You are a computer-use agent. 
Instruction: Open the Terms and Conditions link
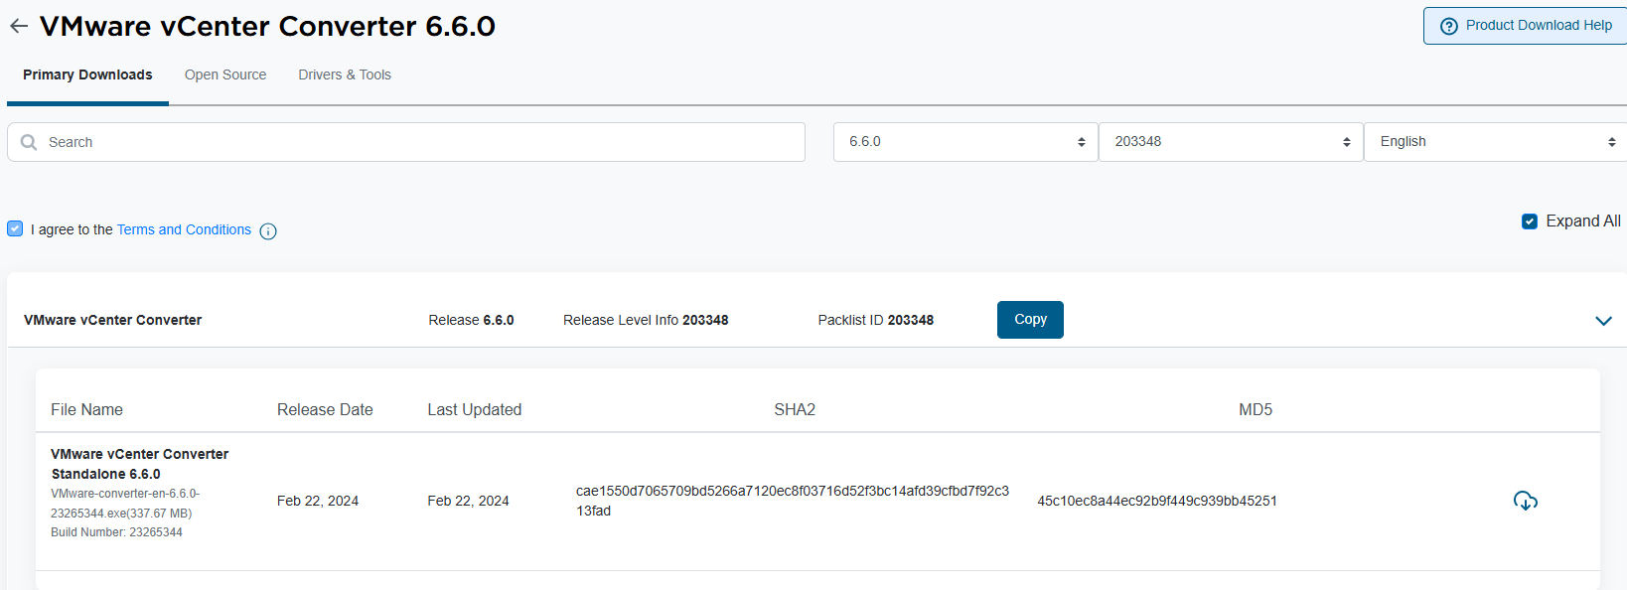click(184, 229)
